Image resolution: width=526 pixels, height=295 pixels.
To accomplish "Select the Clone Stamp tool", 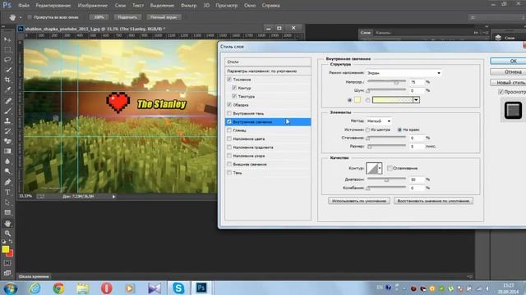I will [7, 120].
